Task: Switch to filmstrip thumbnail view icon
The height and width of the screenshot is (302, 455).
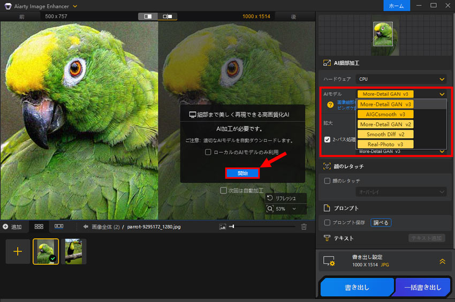Action: 59,226
